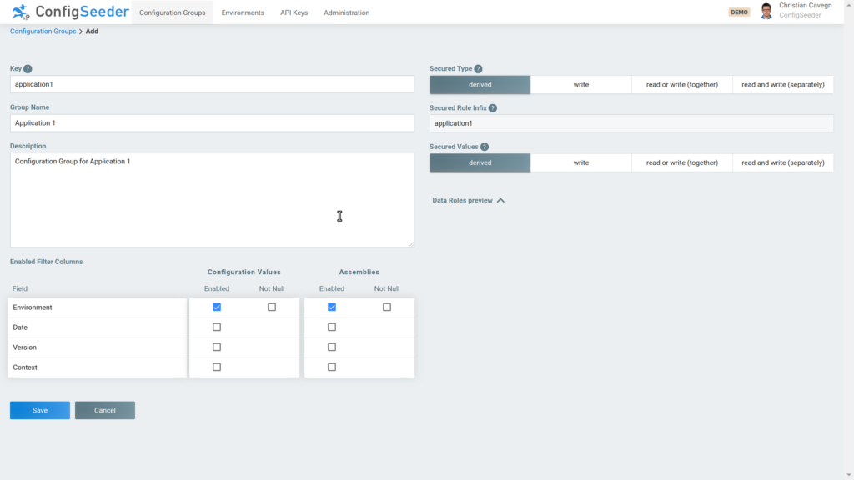Save the configuration group
This screenshot has width=854, height=480.
coord(39,410)
